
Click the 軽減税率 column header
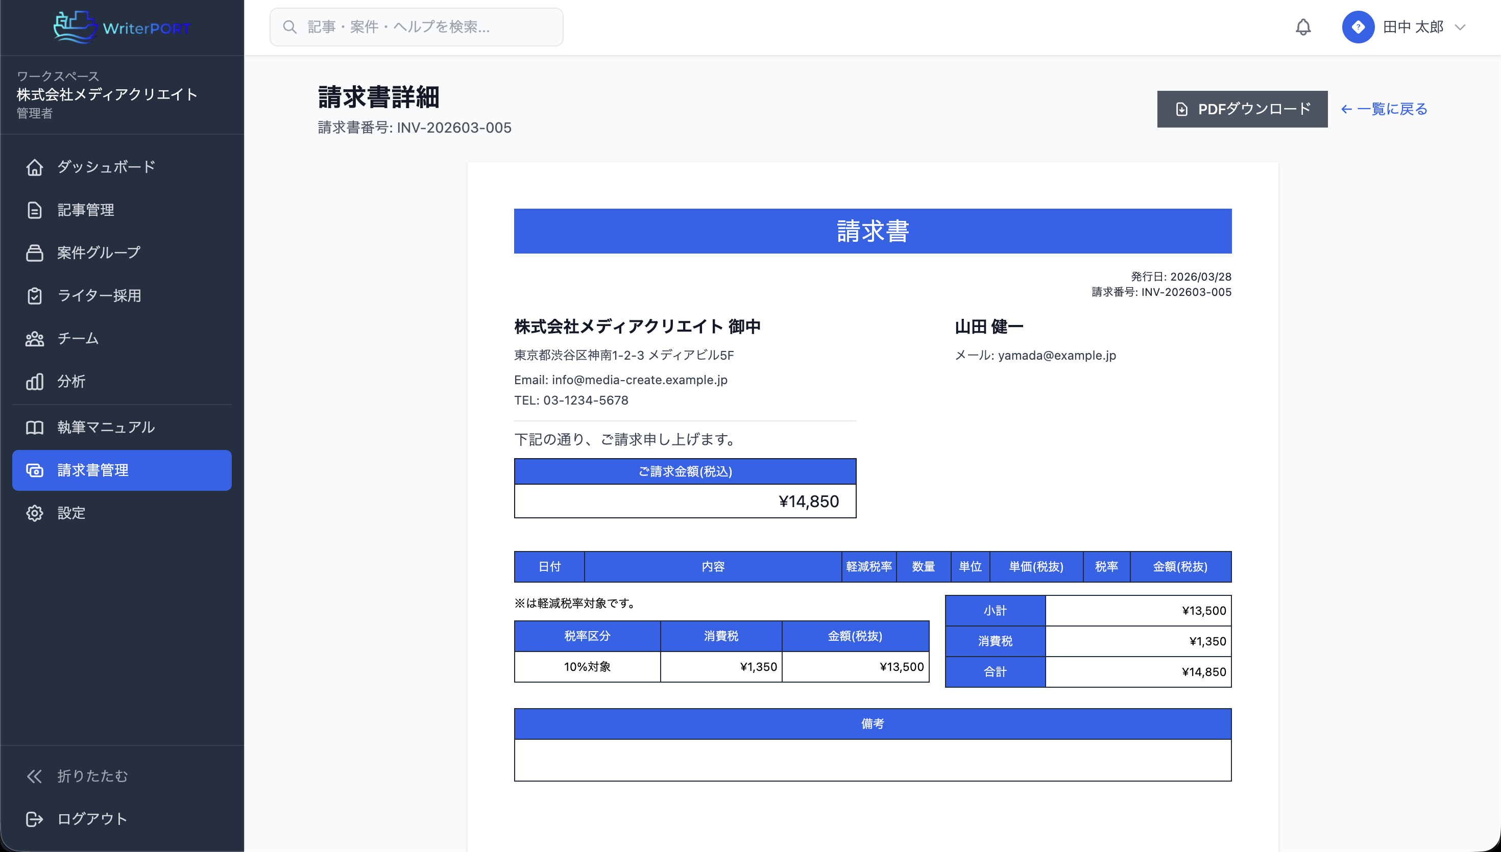pos(869,566)
